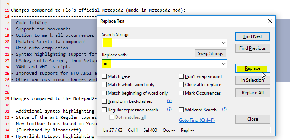
Task: Open help link beside Regular expression search
Action: click(169, 110)
